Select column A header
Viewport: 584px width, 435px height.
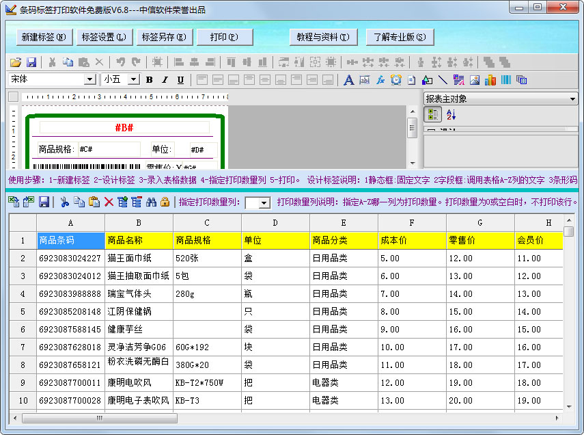pos(70,223)
